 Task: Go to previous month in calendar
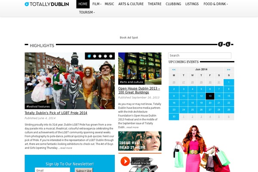pos(174,70)
